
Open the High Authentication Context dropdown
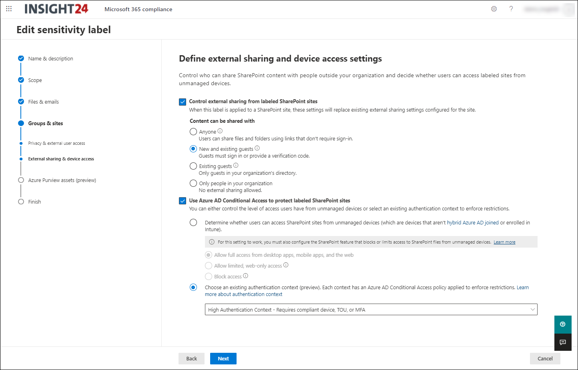[x=371, y=310]
